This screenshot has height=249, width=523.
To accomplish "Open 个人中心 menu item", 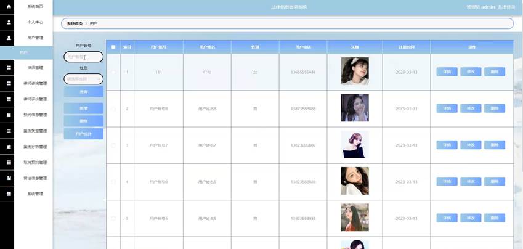I will pyautogui.click(x=35, y=22).
